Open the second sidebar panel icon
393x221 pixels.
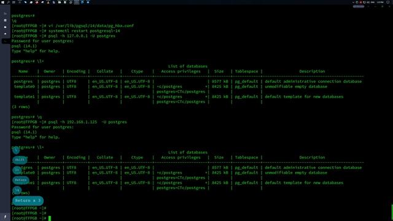[x=6, y=20]
